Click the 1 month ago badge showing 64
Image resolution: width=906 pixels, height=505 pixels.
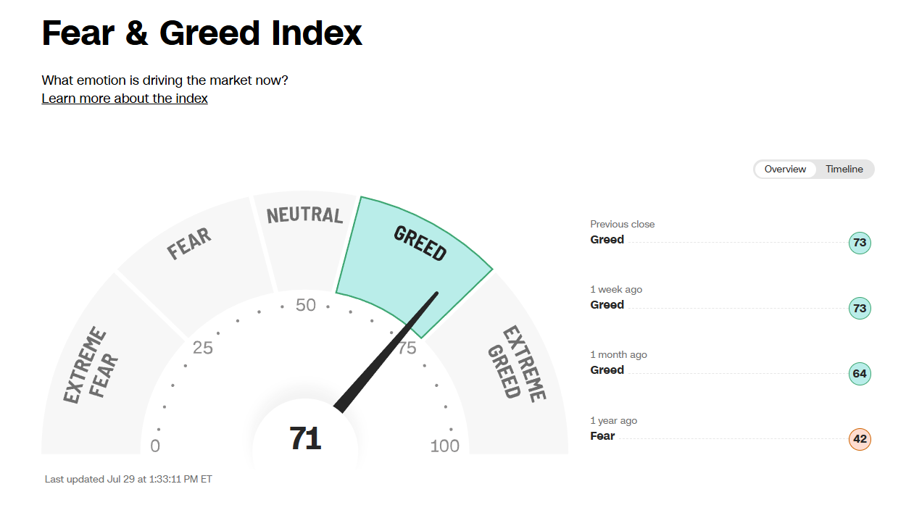(x=860, y=374)
